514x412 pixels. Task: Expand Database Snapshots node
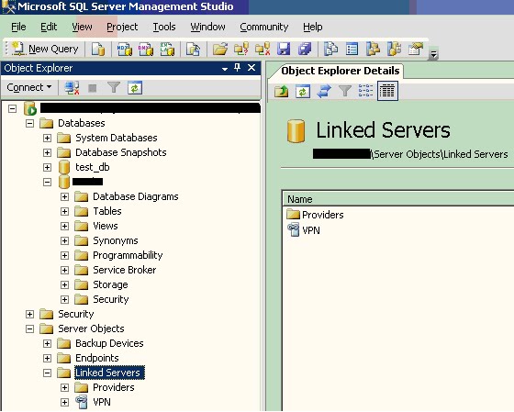pyautogui.click(x=47, y=152)
